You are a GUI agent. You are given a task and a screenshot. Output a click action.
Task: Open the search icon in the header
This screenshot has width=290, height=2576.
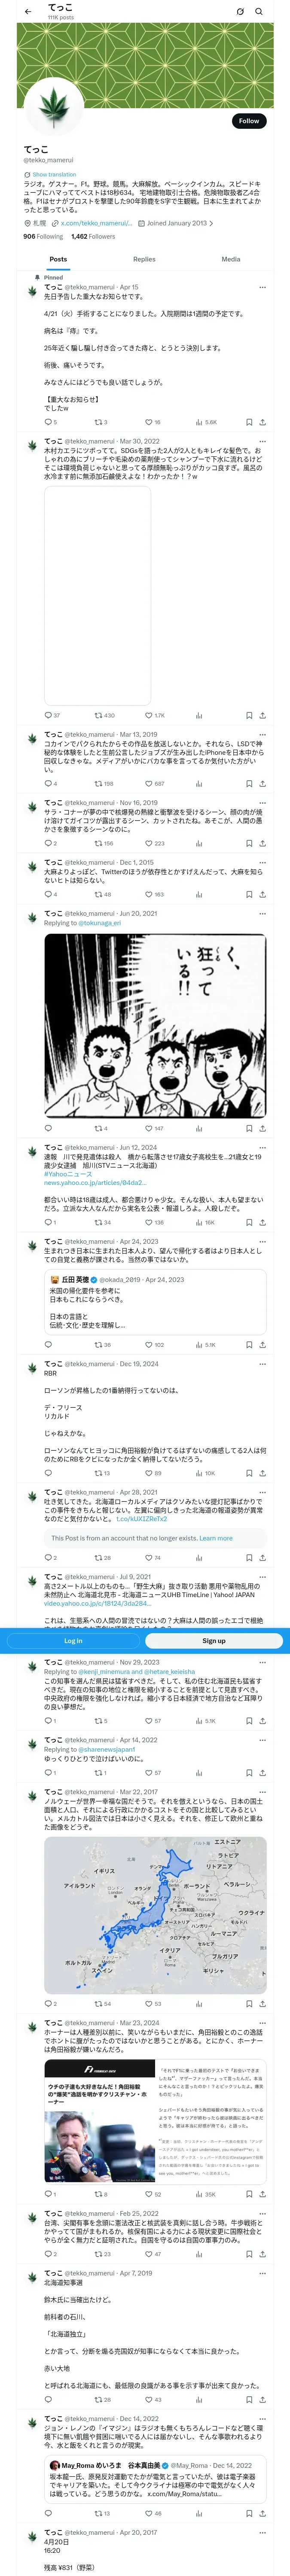[x=258, y=11]
